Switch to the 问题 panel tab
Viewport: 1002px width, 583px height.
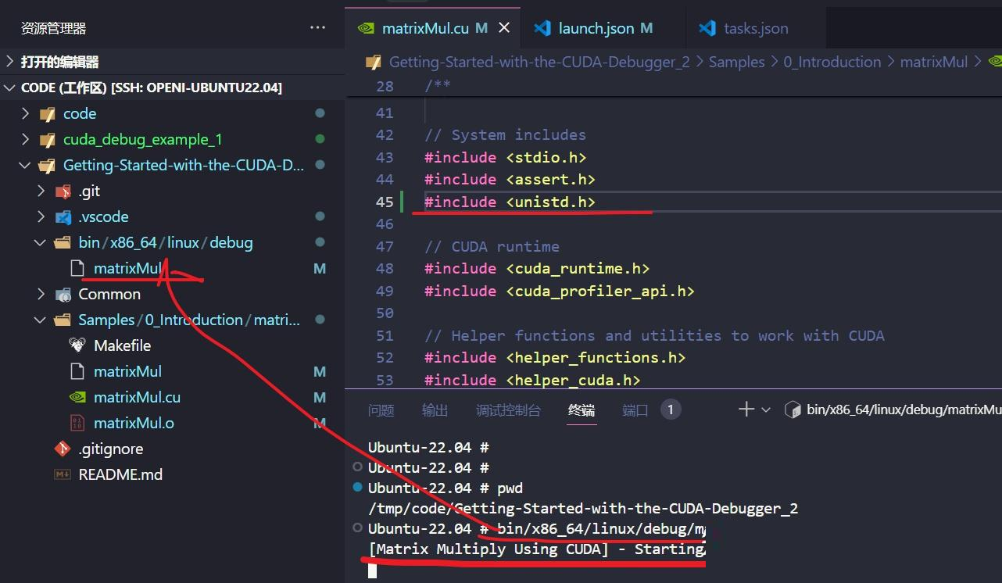click(x=381, y=410)
